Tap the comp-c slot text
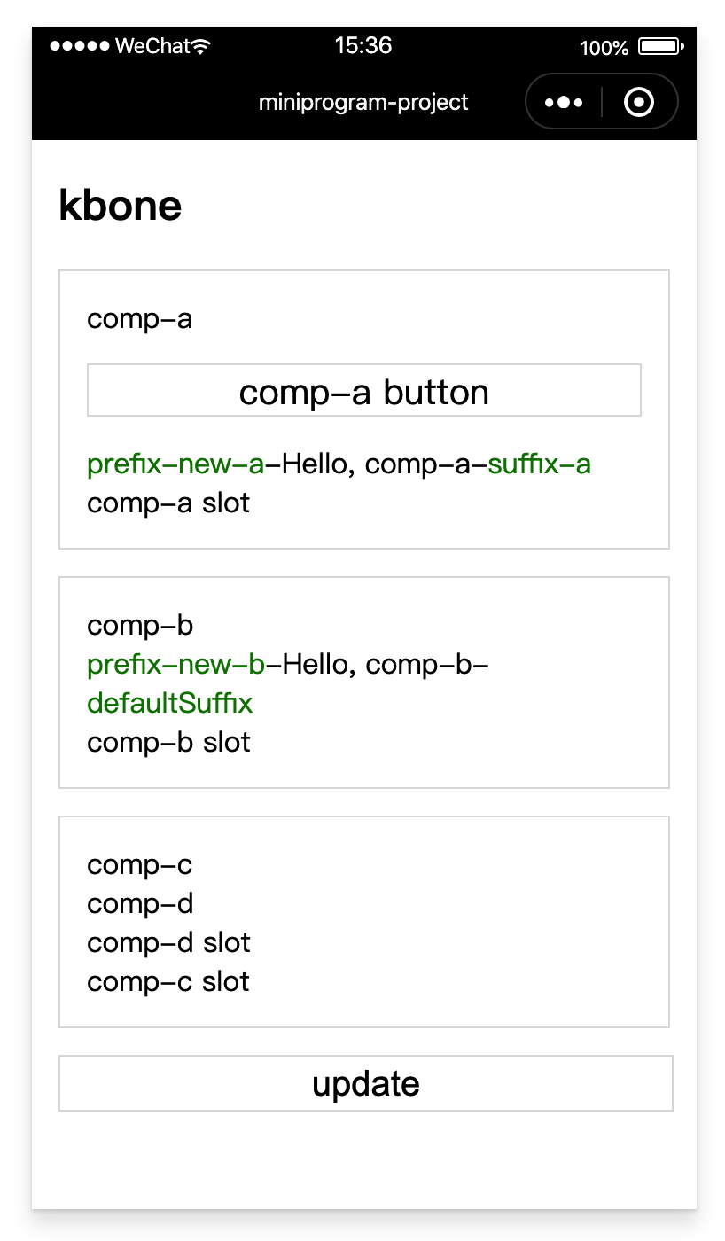 click(x=168, y=982)
